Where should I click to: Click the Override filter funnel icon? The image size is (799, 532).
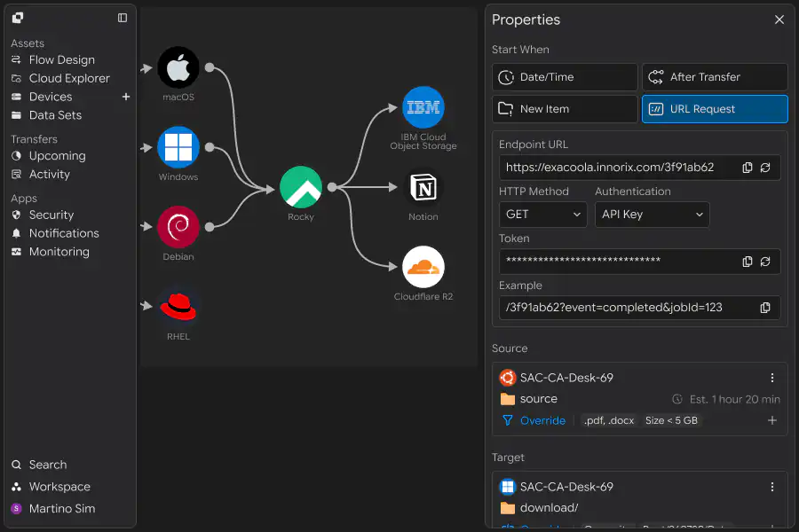coord(508,420)
